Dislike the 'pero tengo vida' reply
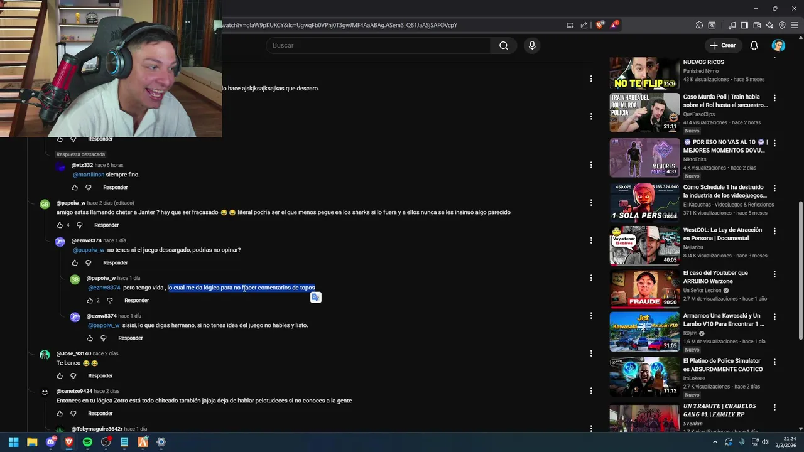 point(109,300)
